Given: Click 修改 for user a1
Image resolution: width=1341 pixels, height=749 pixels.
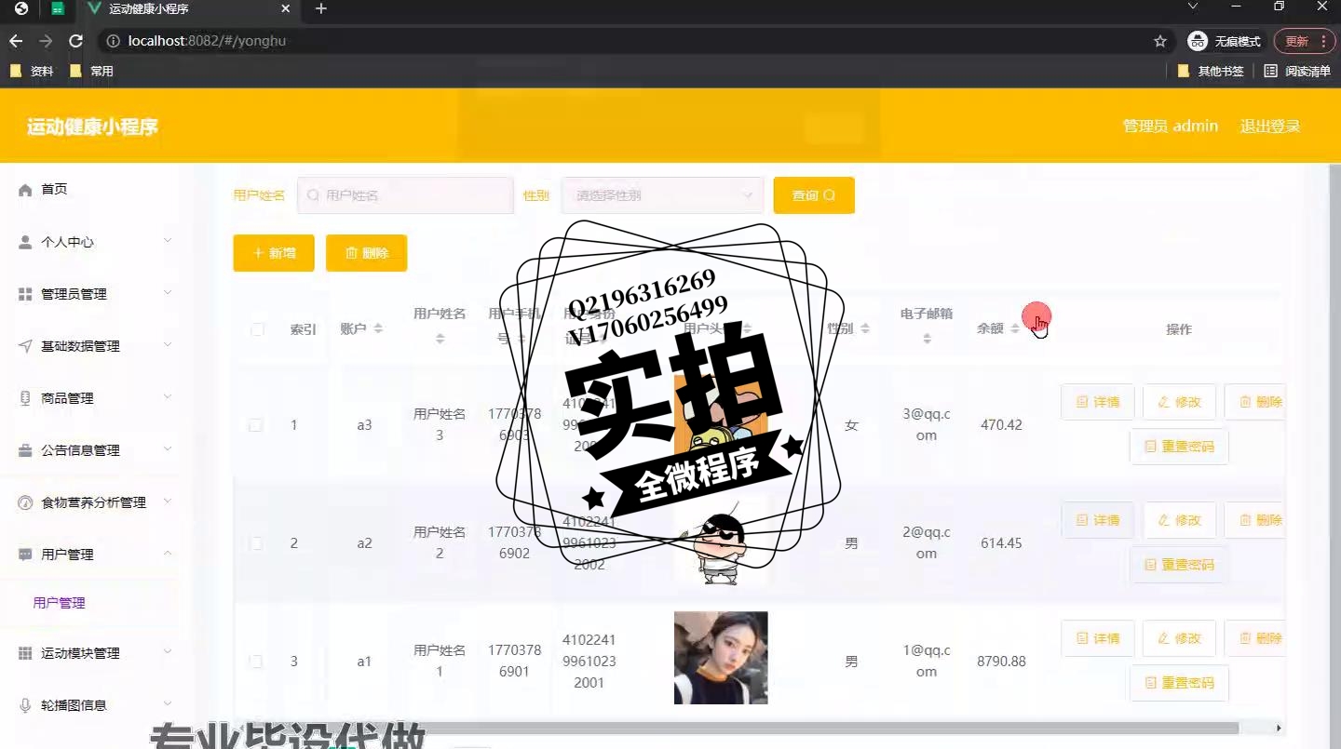Looking at the screenshot, I should click(1179, 638).
